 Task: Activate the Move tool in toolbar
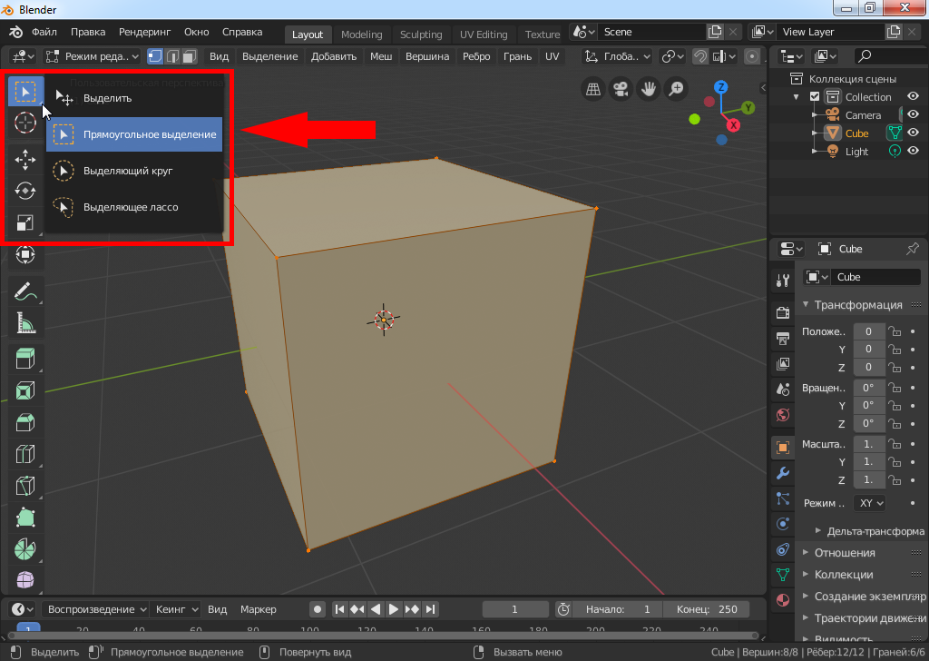click(x=25, y=159)
